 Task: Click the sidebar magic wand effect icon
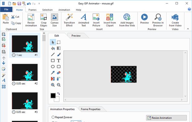pos(4,75)
